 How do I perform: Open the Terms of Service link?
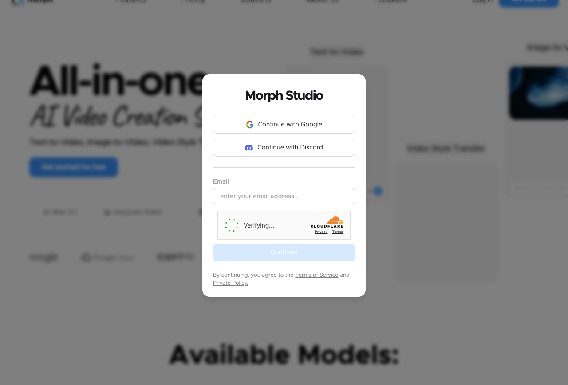click(317, 275)
